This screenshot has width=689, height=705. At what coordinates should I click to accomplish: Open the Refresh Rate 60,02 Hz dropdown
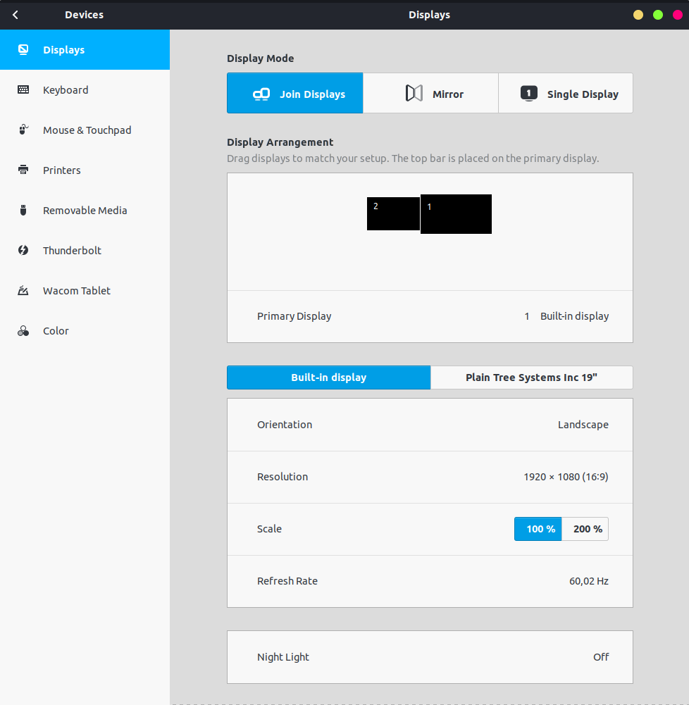coord(430,581)
